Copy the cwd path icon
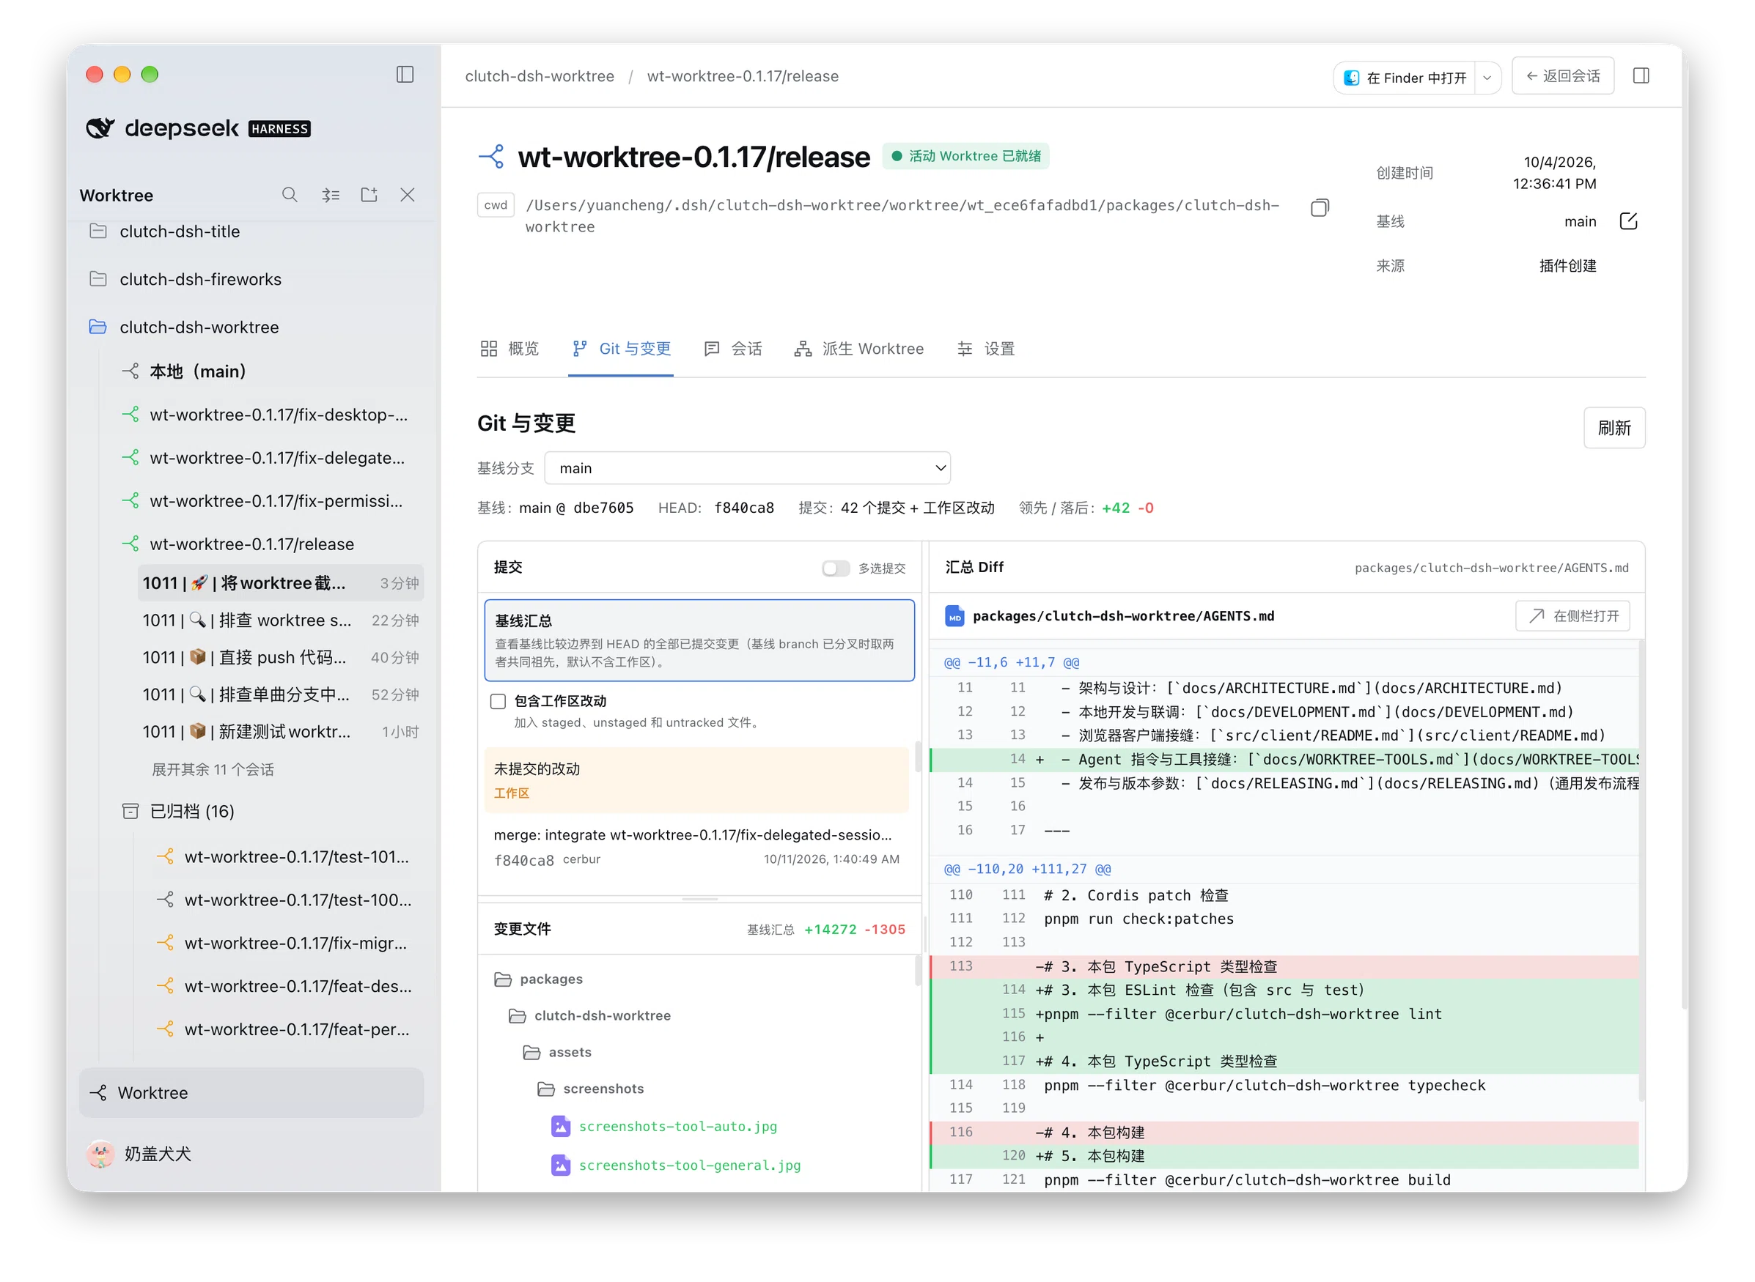The width and height of the screenshot is (1755, 1282). (1320, 207)
